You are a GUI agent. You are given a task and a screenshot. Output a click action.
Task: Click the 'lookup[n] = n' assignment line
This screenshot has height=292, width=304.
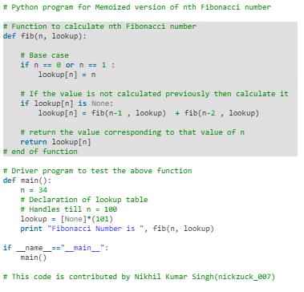point(67,75)
